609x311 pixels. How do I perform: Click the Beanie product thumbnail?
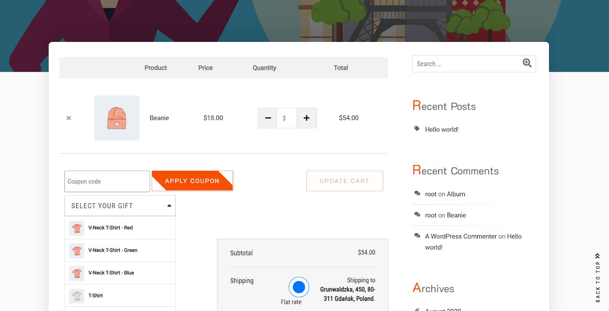coord(117,118)
